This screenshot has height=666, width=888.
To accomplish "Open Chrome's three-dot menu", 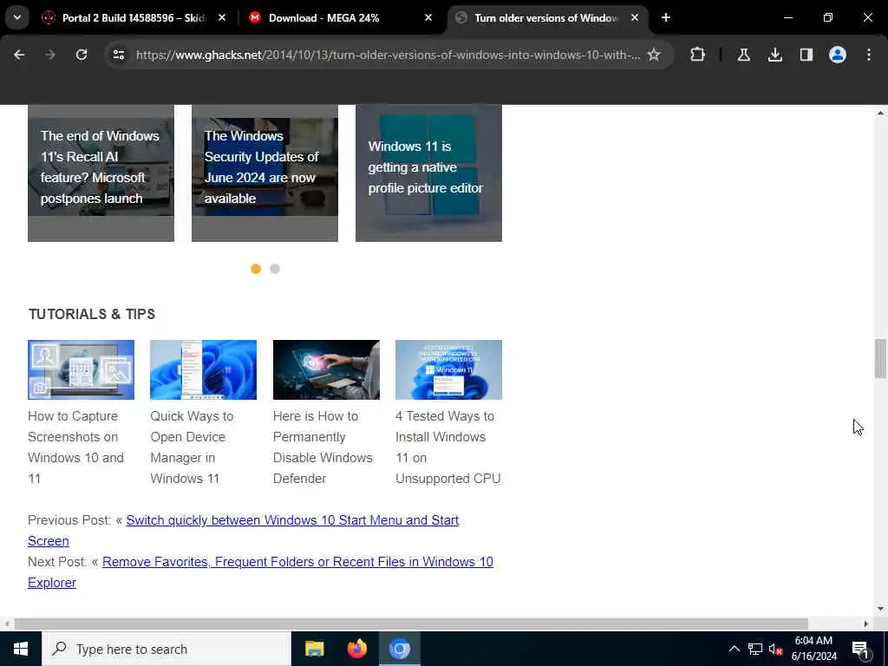I will (868, 55).
